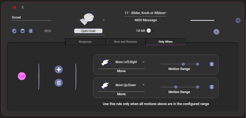Toggle the green S solo button

click(x=22, y=7)
